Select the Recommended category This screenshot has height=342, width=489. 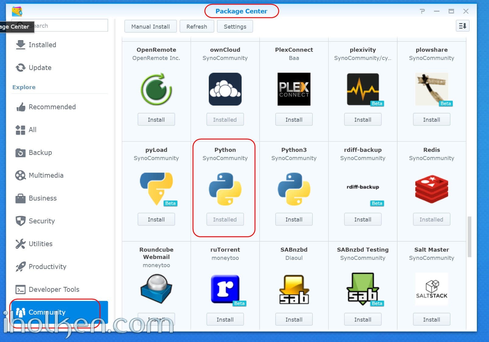[x=60, y=107]
